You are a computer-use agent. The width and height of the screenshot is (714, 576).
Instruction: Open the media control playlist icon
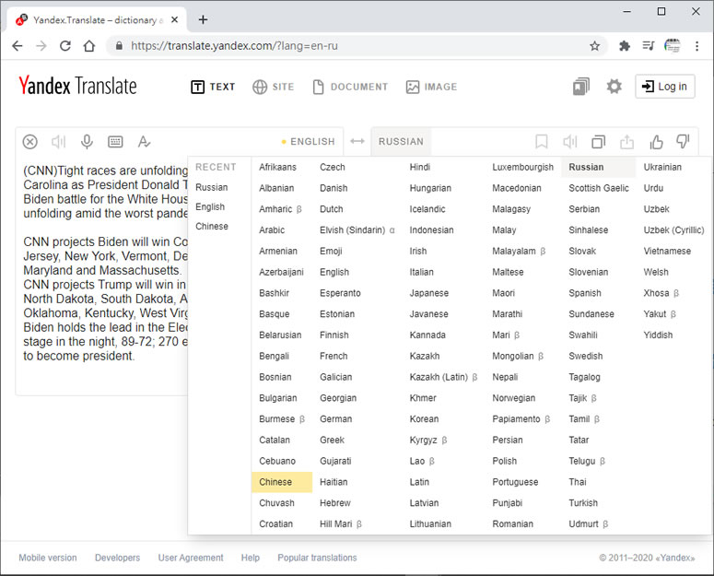[x=649, y=46]
